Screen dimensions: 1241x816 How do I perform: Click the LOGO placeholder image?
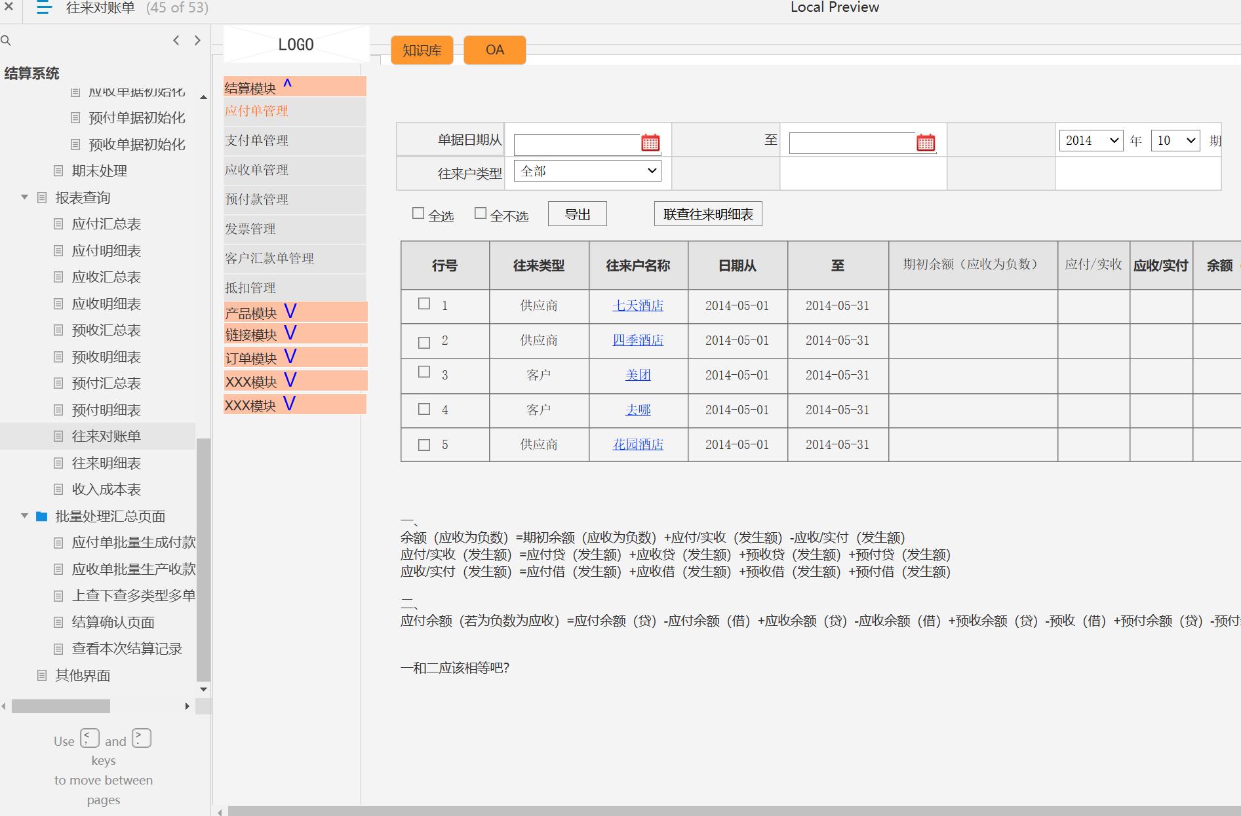296,44
